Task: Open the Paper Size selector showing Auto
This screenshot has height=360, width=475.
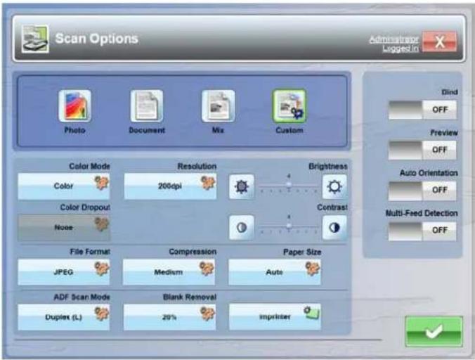Action: [x=275, y=272]
